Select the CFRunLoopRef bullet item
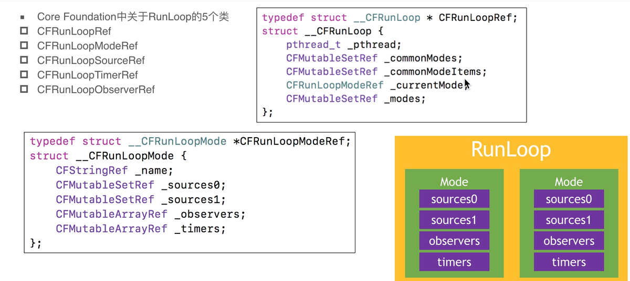Screen dimensions: 630x281 click(73, 31)
